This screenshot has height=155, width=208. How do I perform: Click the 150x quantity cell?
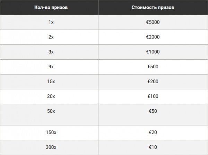click(49, 132)
